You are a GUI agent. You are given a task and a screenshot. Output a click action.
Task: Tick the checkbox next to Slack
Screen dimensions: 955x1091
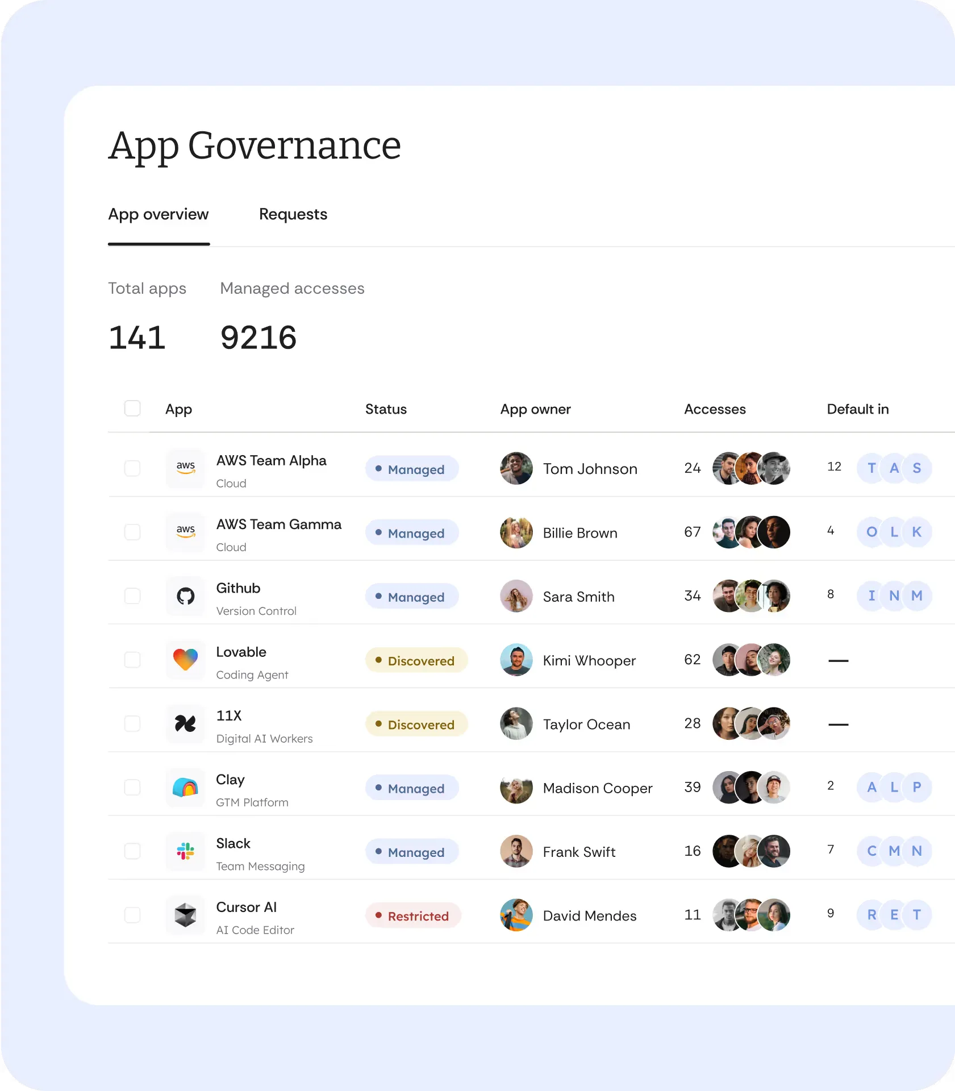pos(132,851)
